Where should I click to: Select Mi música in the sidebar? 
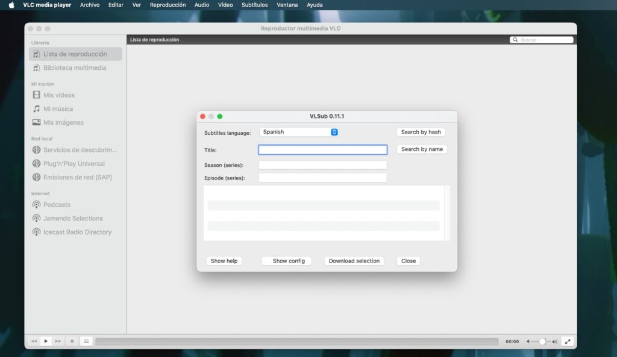point(56,108)
